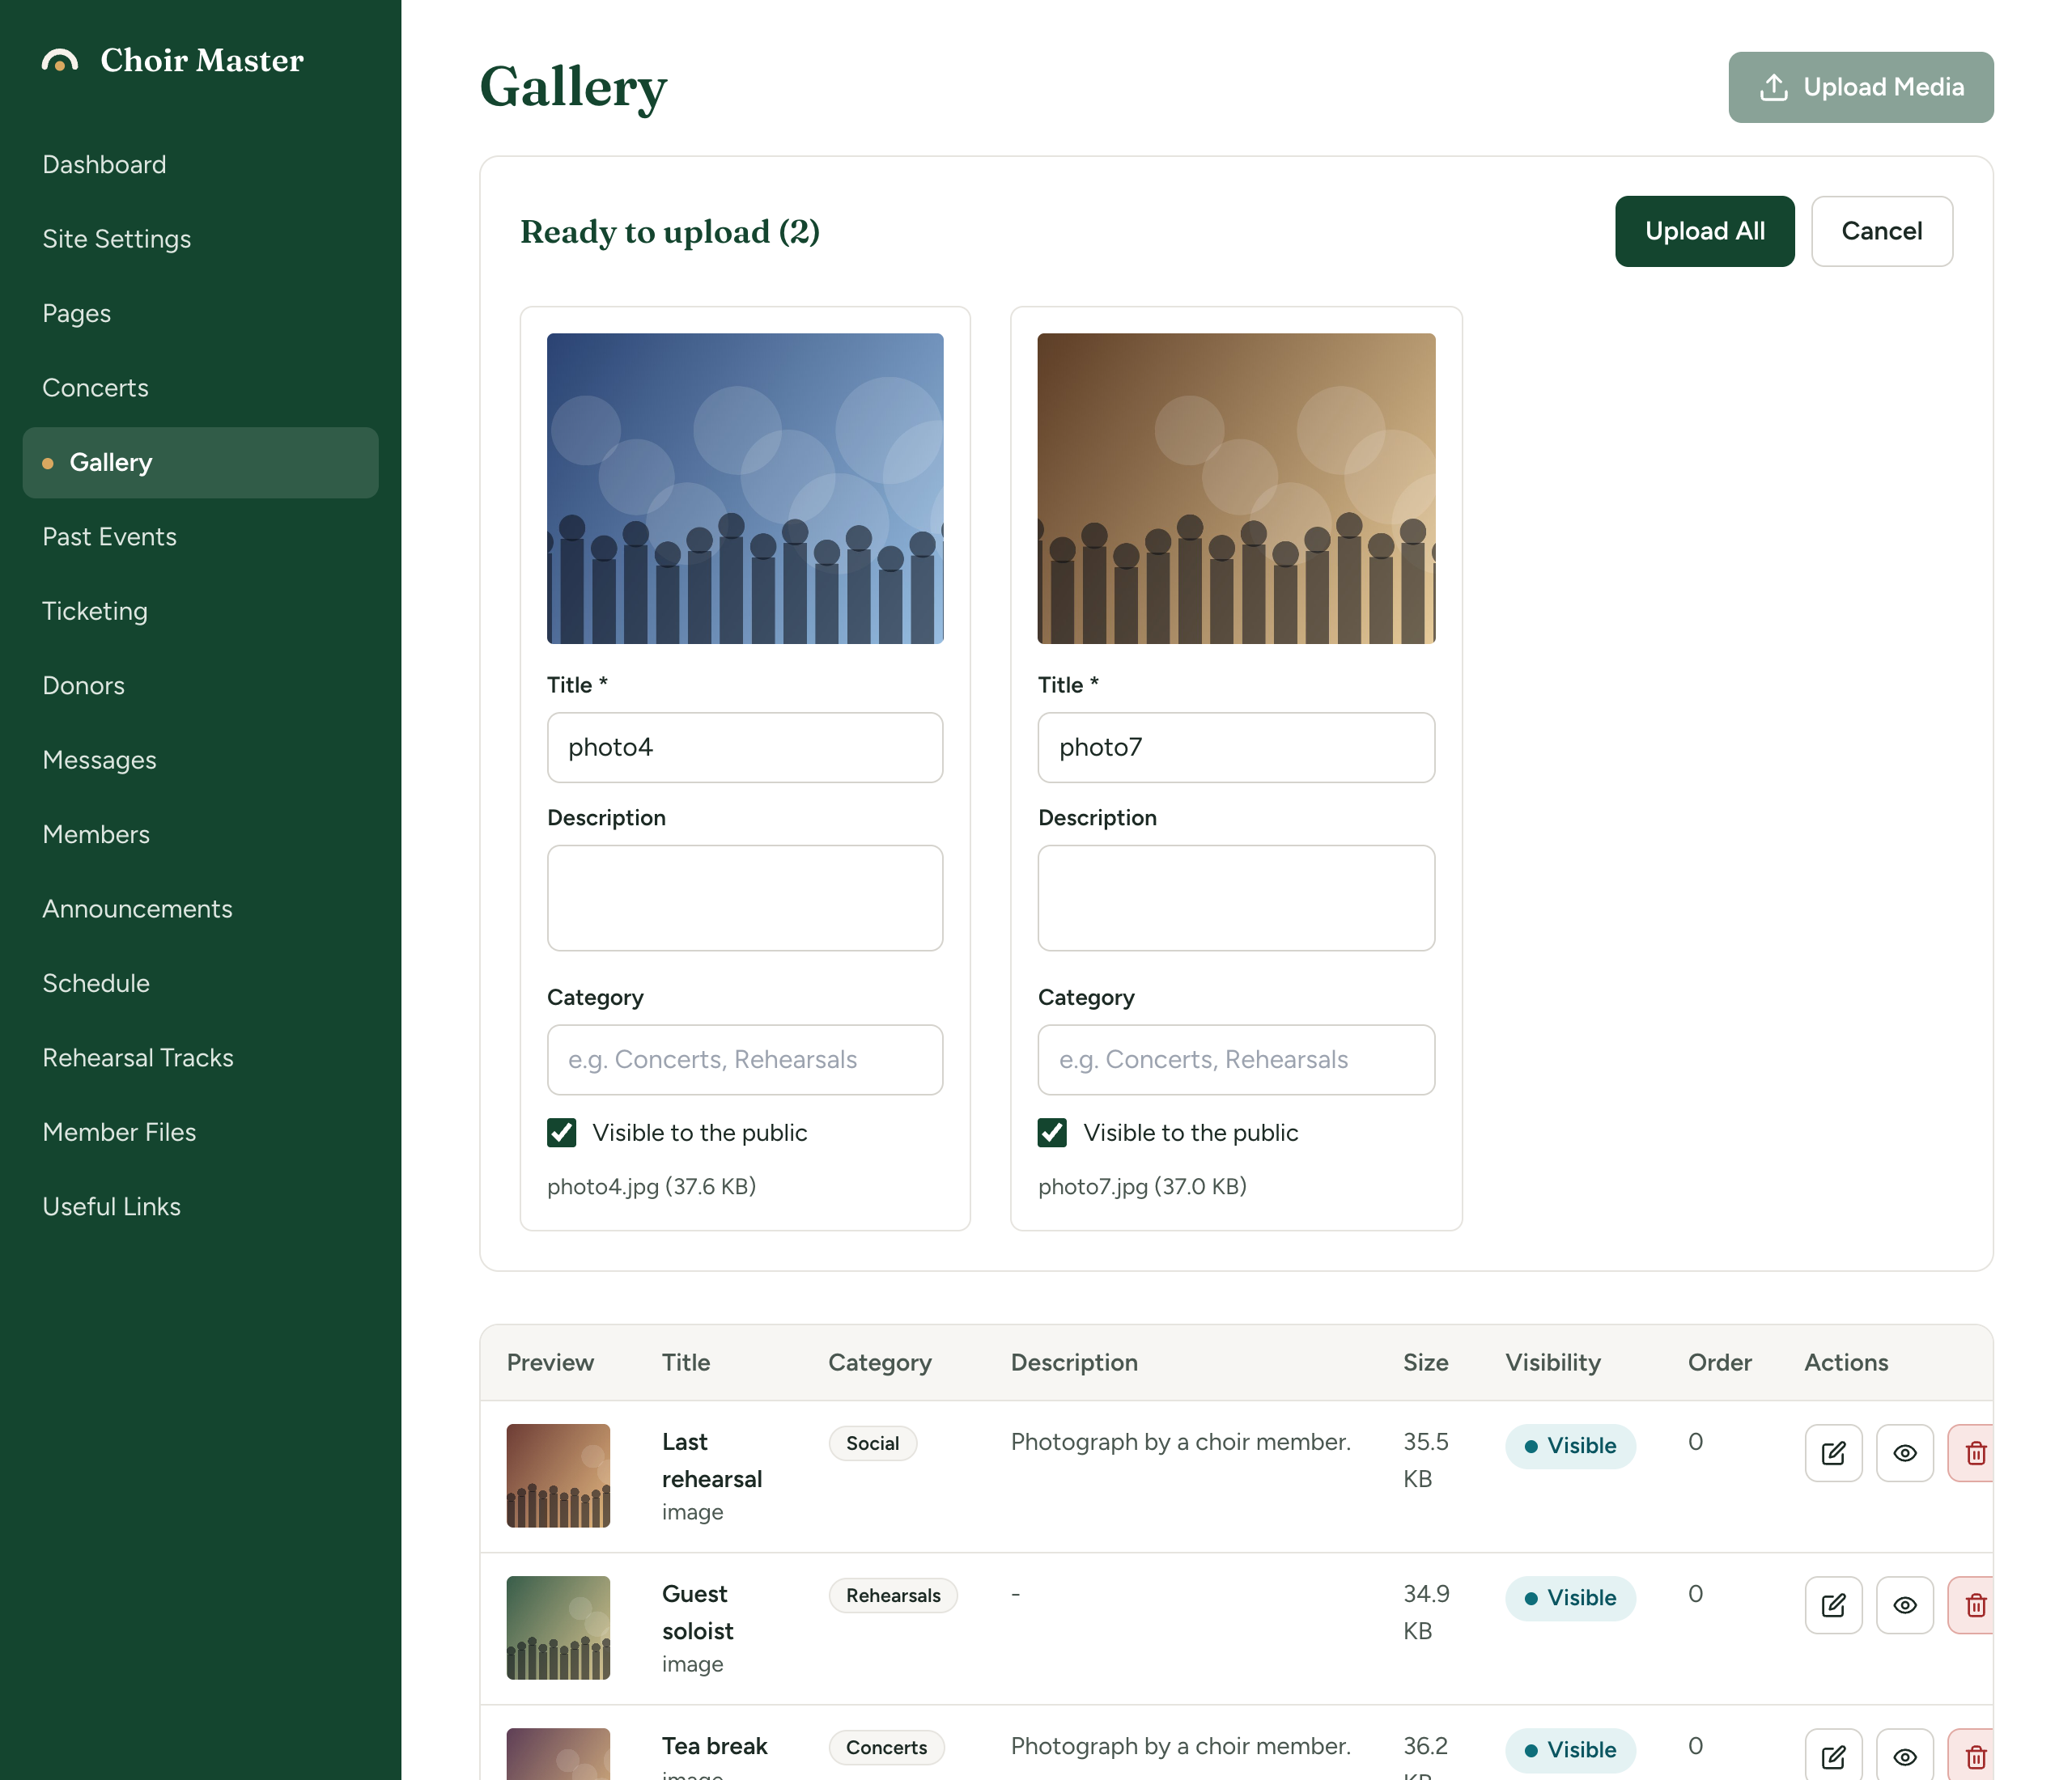Click the photo7 title input field
Viewport: 2072px width, 1780px height.
[1236, 748]
